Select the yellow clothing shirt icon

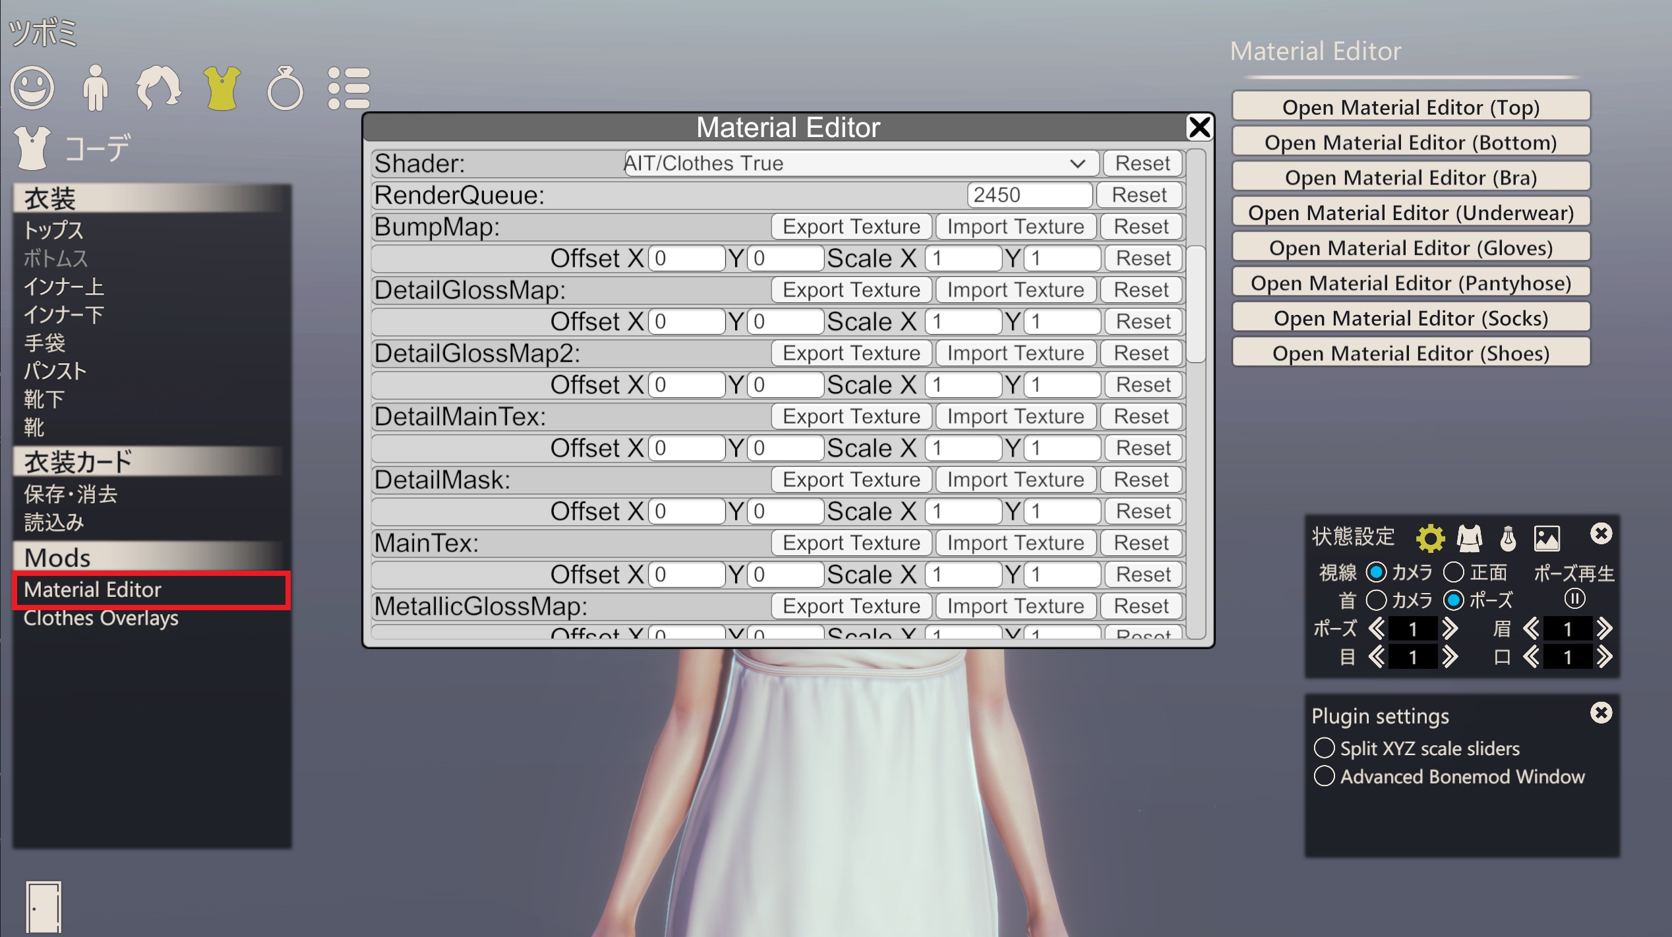point(222,88)
